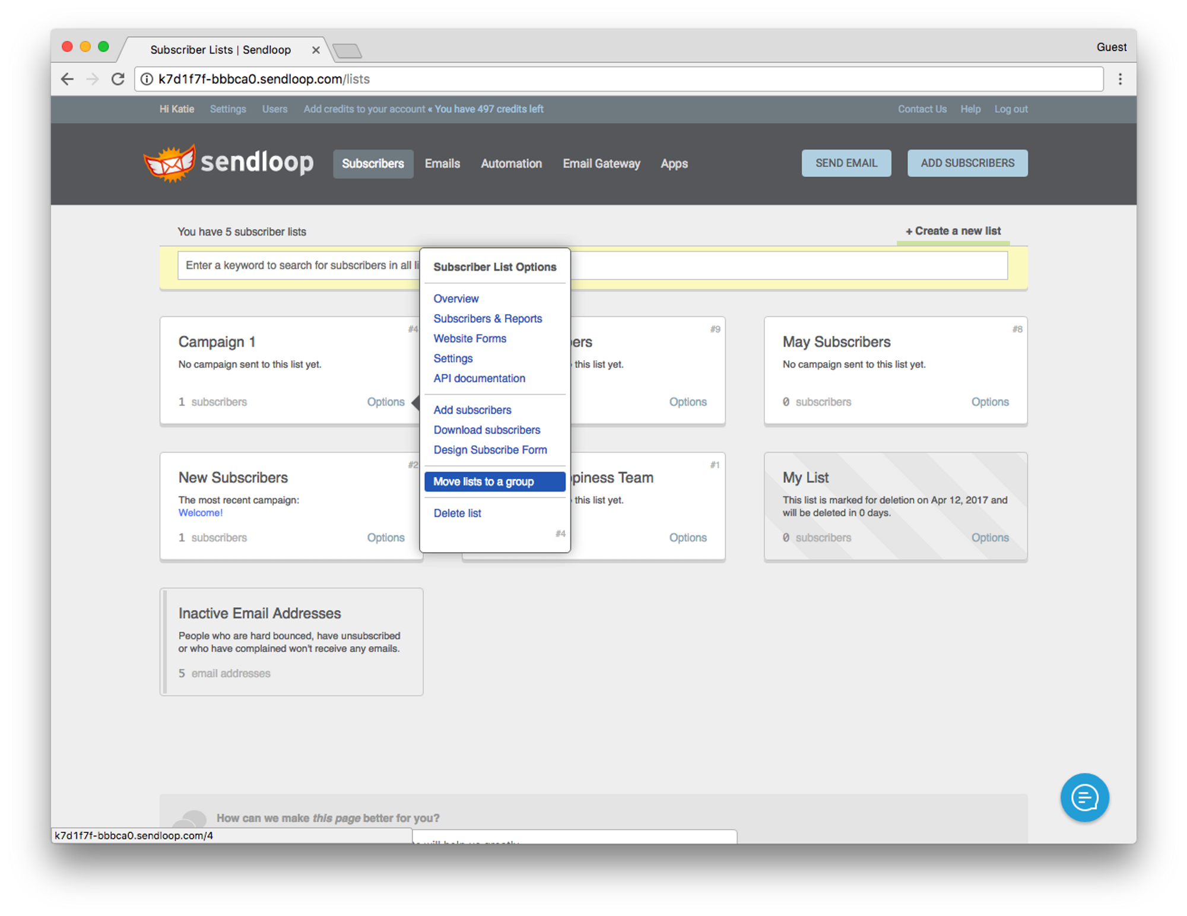The height and width of the screenshot is (916, 1187).
Task: Open Options for Campaign 1 list
Action: [x=385, y=402]
